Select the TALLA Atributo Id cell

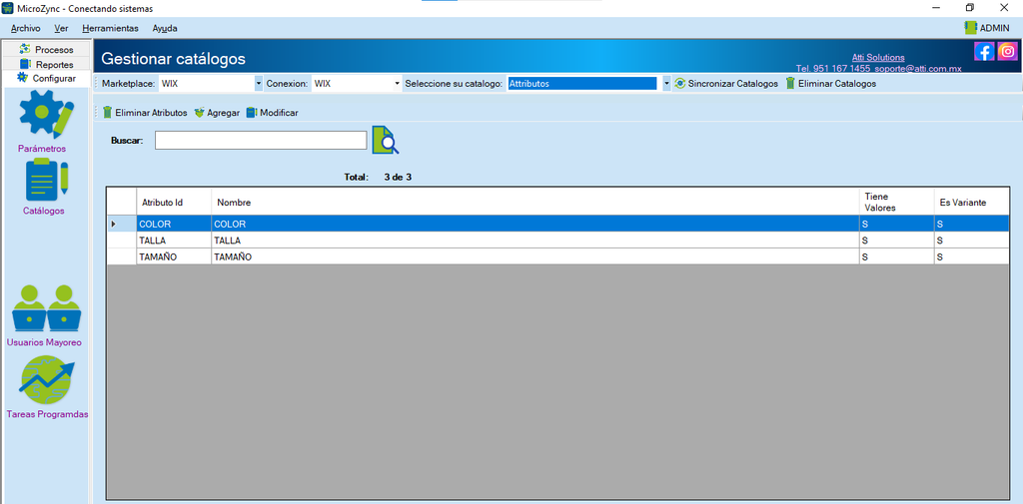tap(174, 241)
